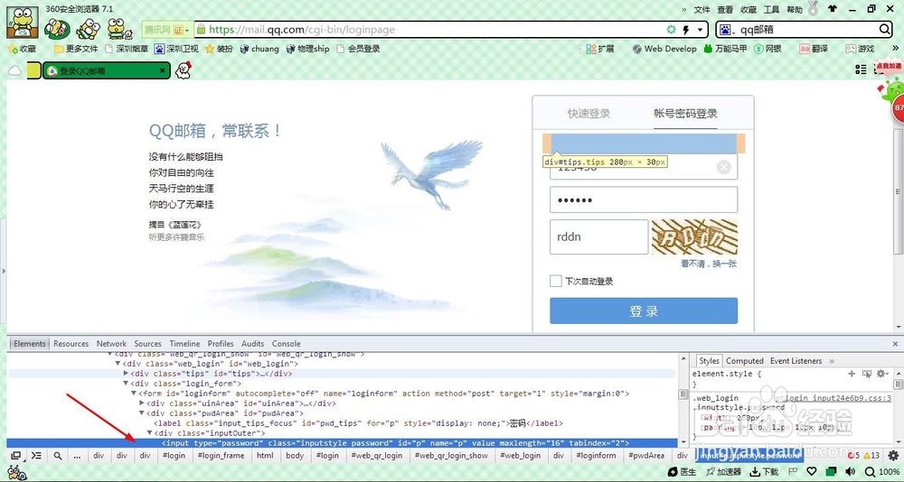
Task: Click the cloud icon left of the tabs
Action: 14,70
